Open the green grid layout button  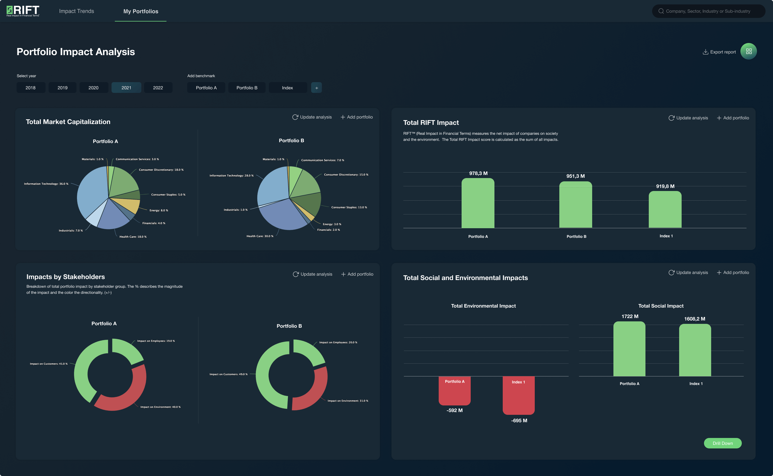click(x=749, y=51)
